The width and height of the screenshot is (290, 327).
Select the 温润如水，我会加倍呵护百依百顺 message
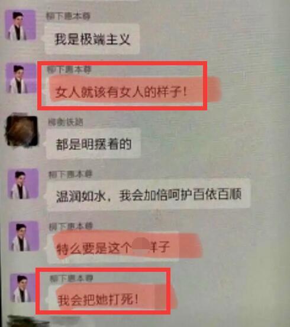(149, 195)
